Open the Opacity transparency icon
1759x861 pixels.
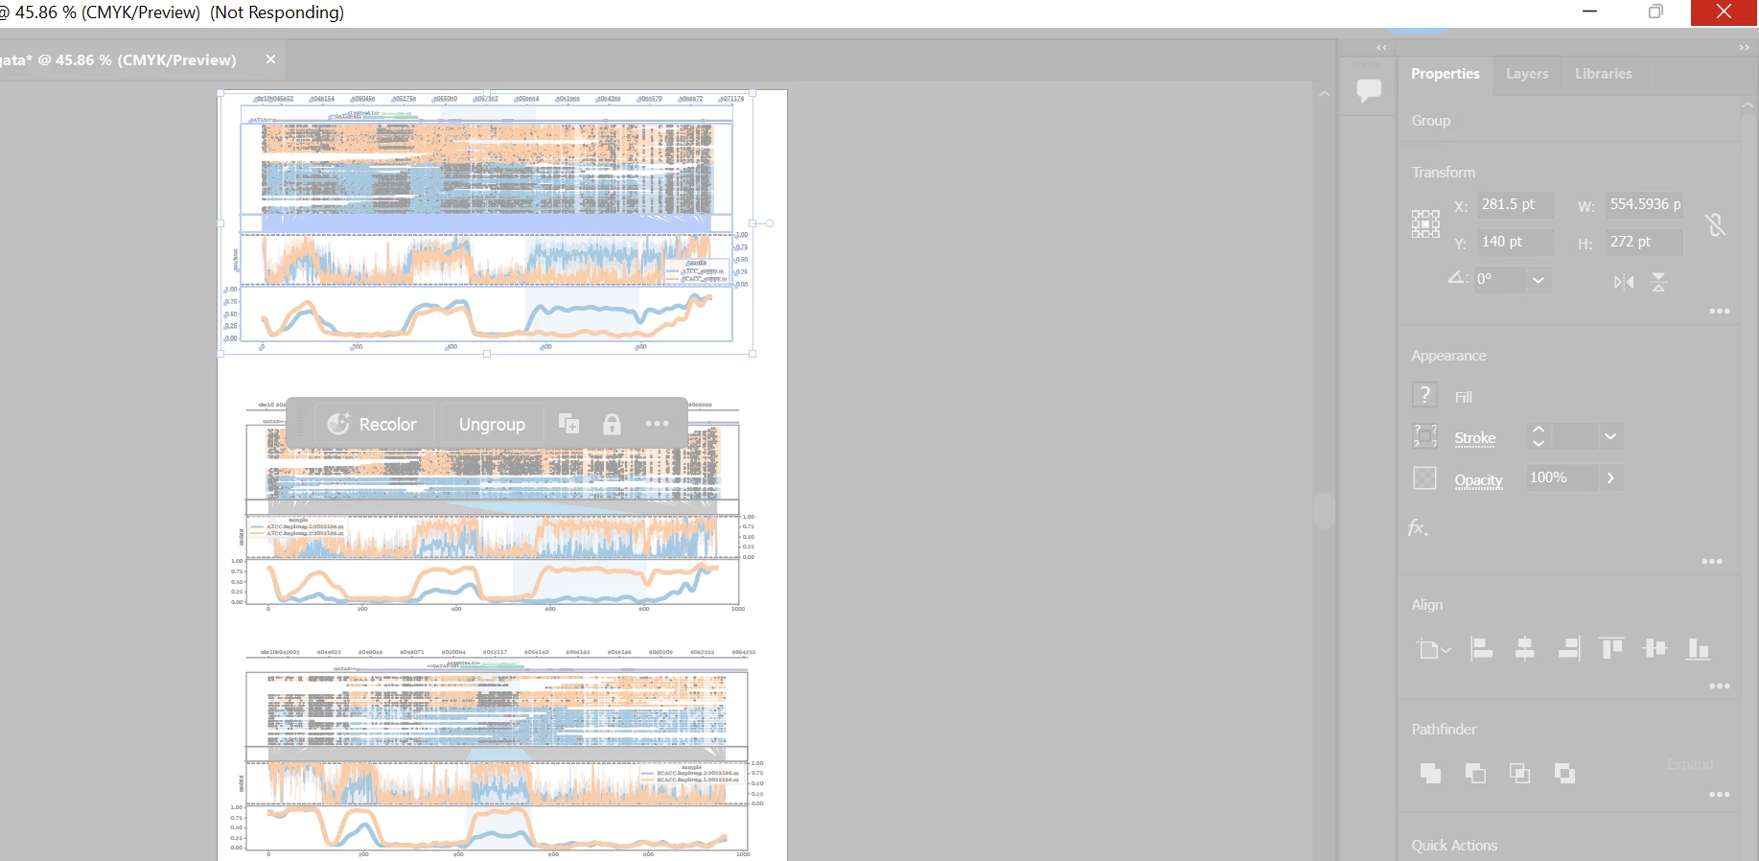coord(1425,477)
